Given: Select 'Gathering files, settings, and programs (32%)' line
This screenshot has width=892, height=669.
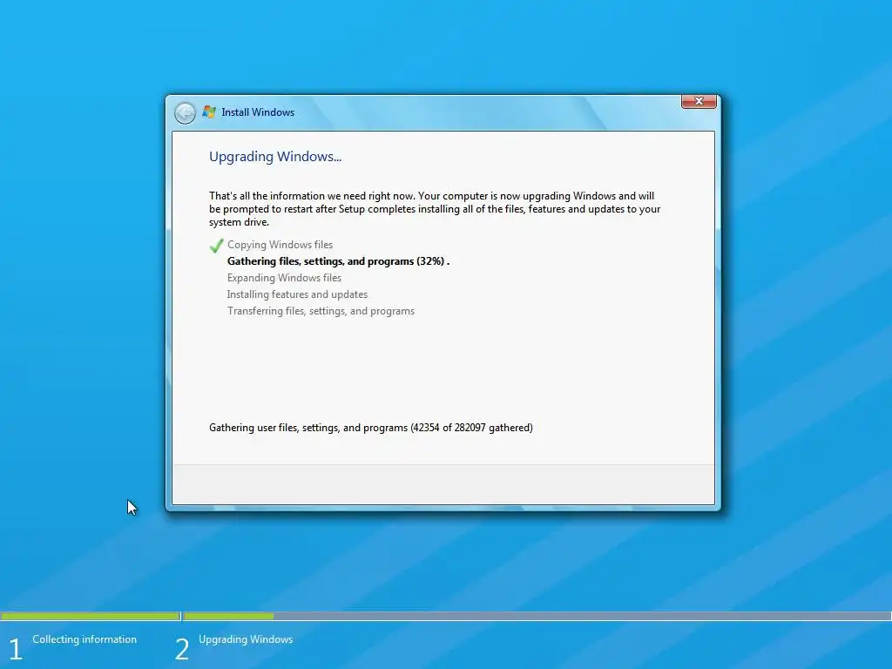Looking at the screenshot, I should [339, 261].
